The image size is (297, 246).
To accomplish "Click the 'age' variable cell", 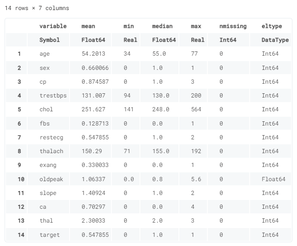I will coord(44,54).
